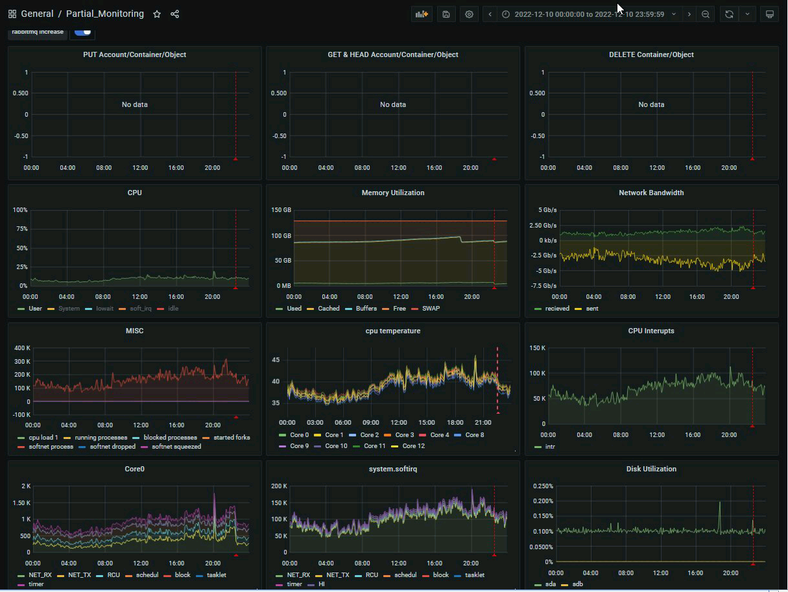The image size is (788, 592).
Task: Toggle the User series in CPU legend
Action: (35, 309)
